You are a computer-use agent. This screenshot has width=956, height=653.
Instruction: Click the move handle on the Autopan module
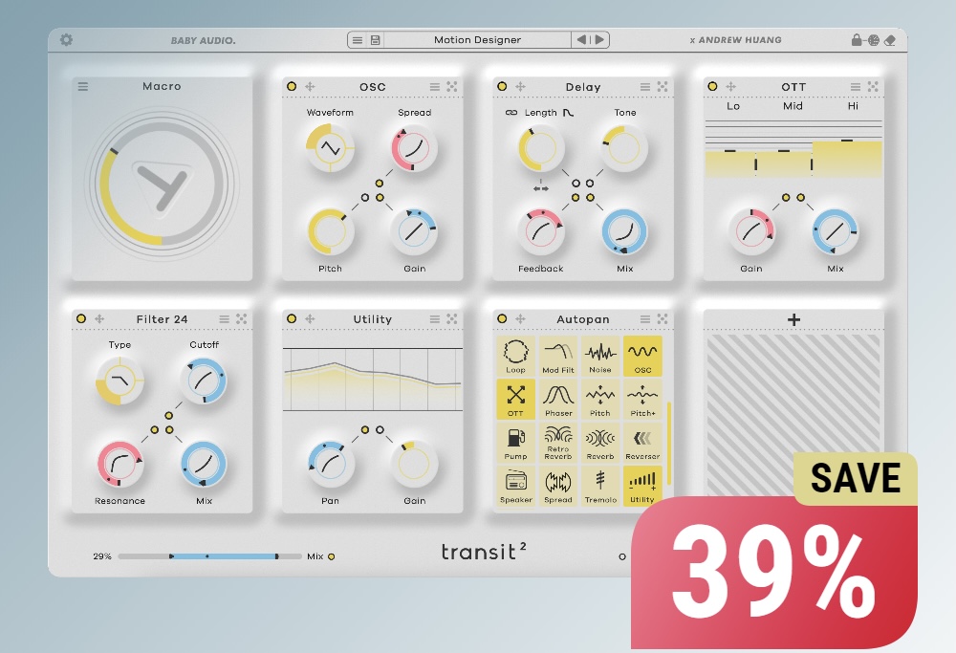point(520,319)
